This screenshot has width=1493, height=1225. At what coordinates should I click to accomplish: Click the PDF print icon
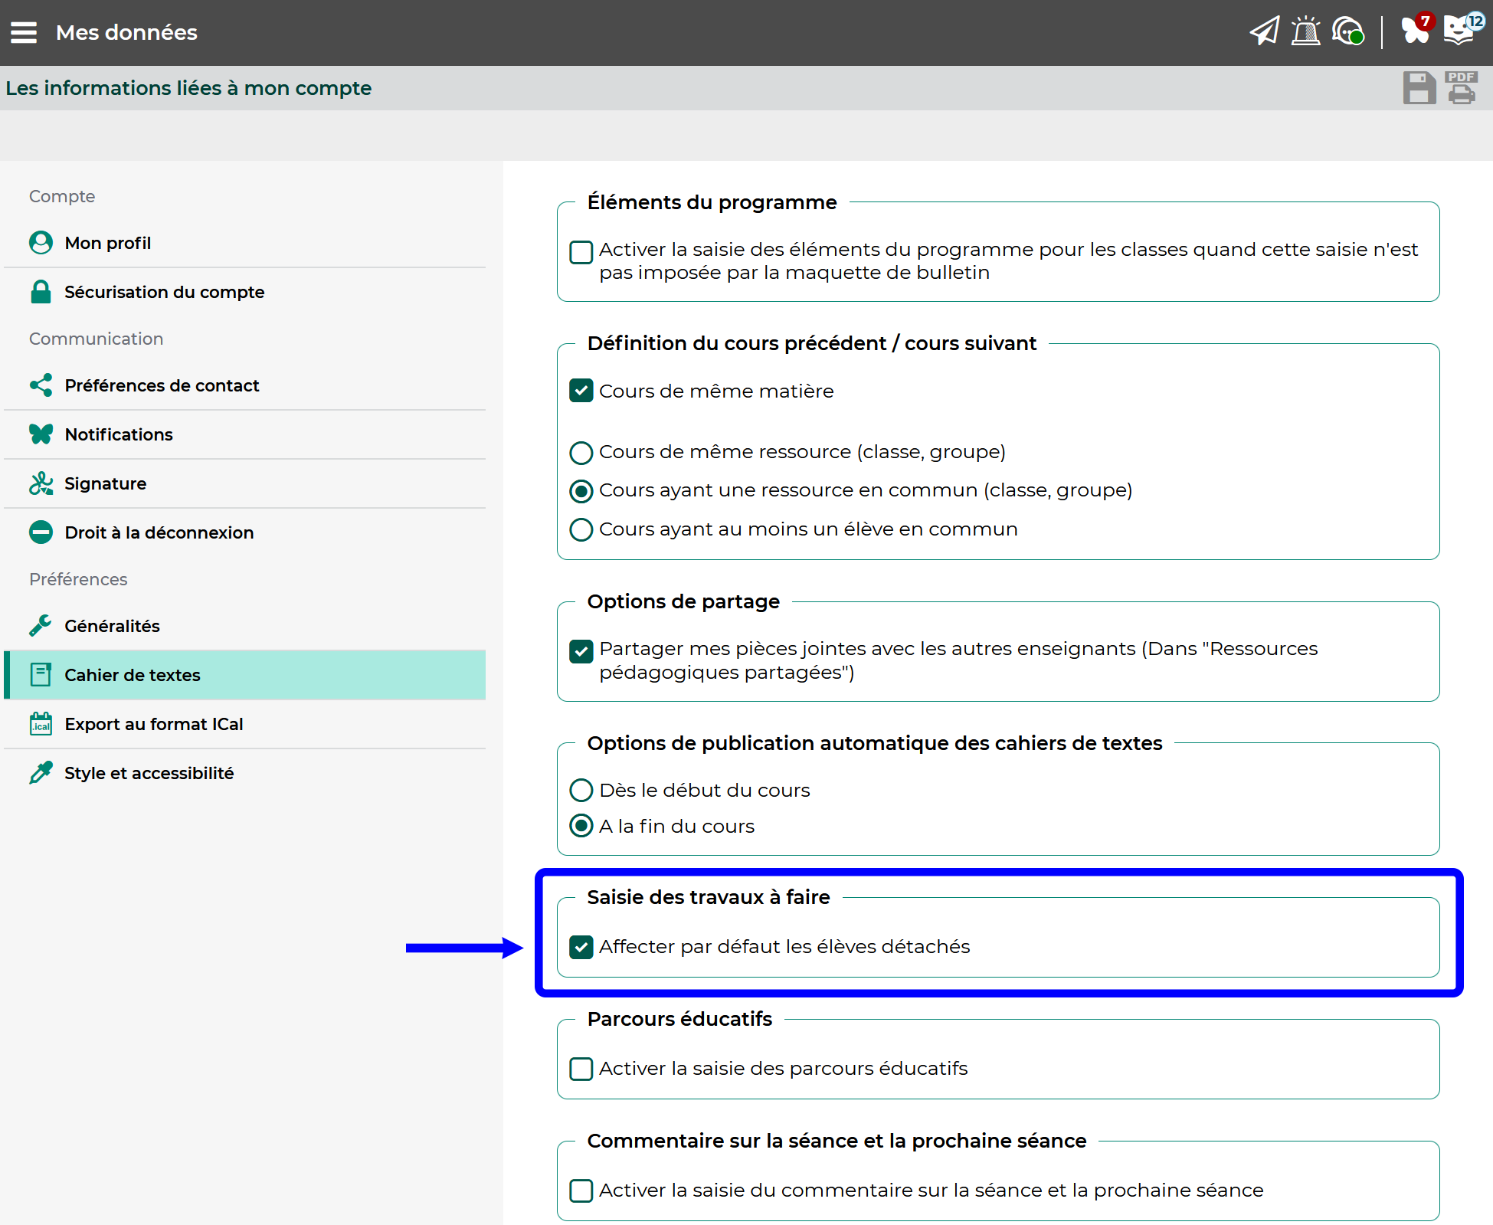tap(1461, 88)
